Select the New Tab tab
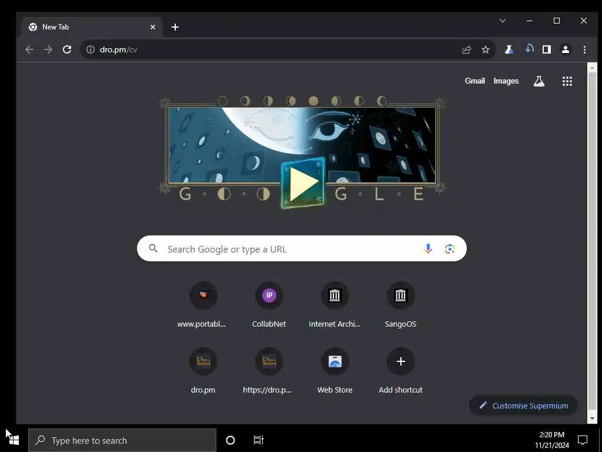The image size is (602, 452). [x=92, y=27]
